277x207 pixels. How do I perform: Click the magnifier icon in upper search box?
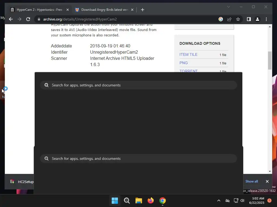point(47,85)
